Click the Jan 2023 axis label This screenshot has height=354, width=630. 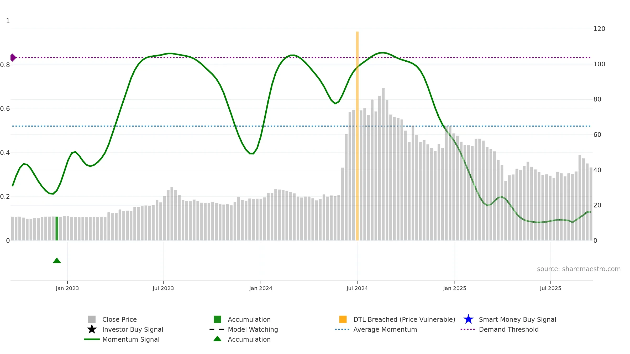(x=67, y=288)
